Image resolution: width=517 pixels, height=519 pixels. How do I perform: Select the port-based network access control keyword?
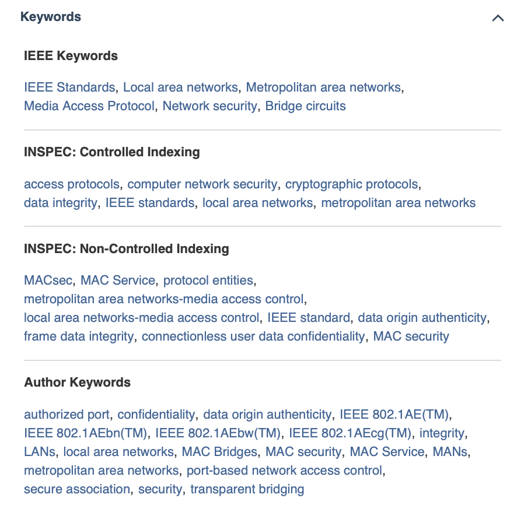pos(283,470)
